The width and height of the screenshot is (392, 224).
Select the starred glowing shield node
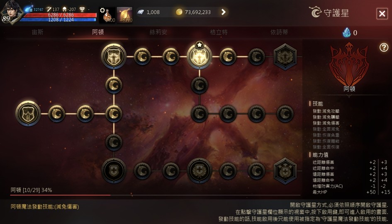pyautogui.click(x=200, y=56)
